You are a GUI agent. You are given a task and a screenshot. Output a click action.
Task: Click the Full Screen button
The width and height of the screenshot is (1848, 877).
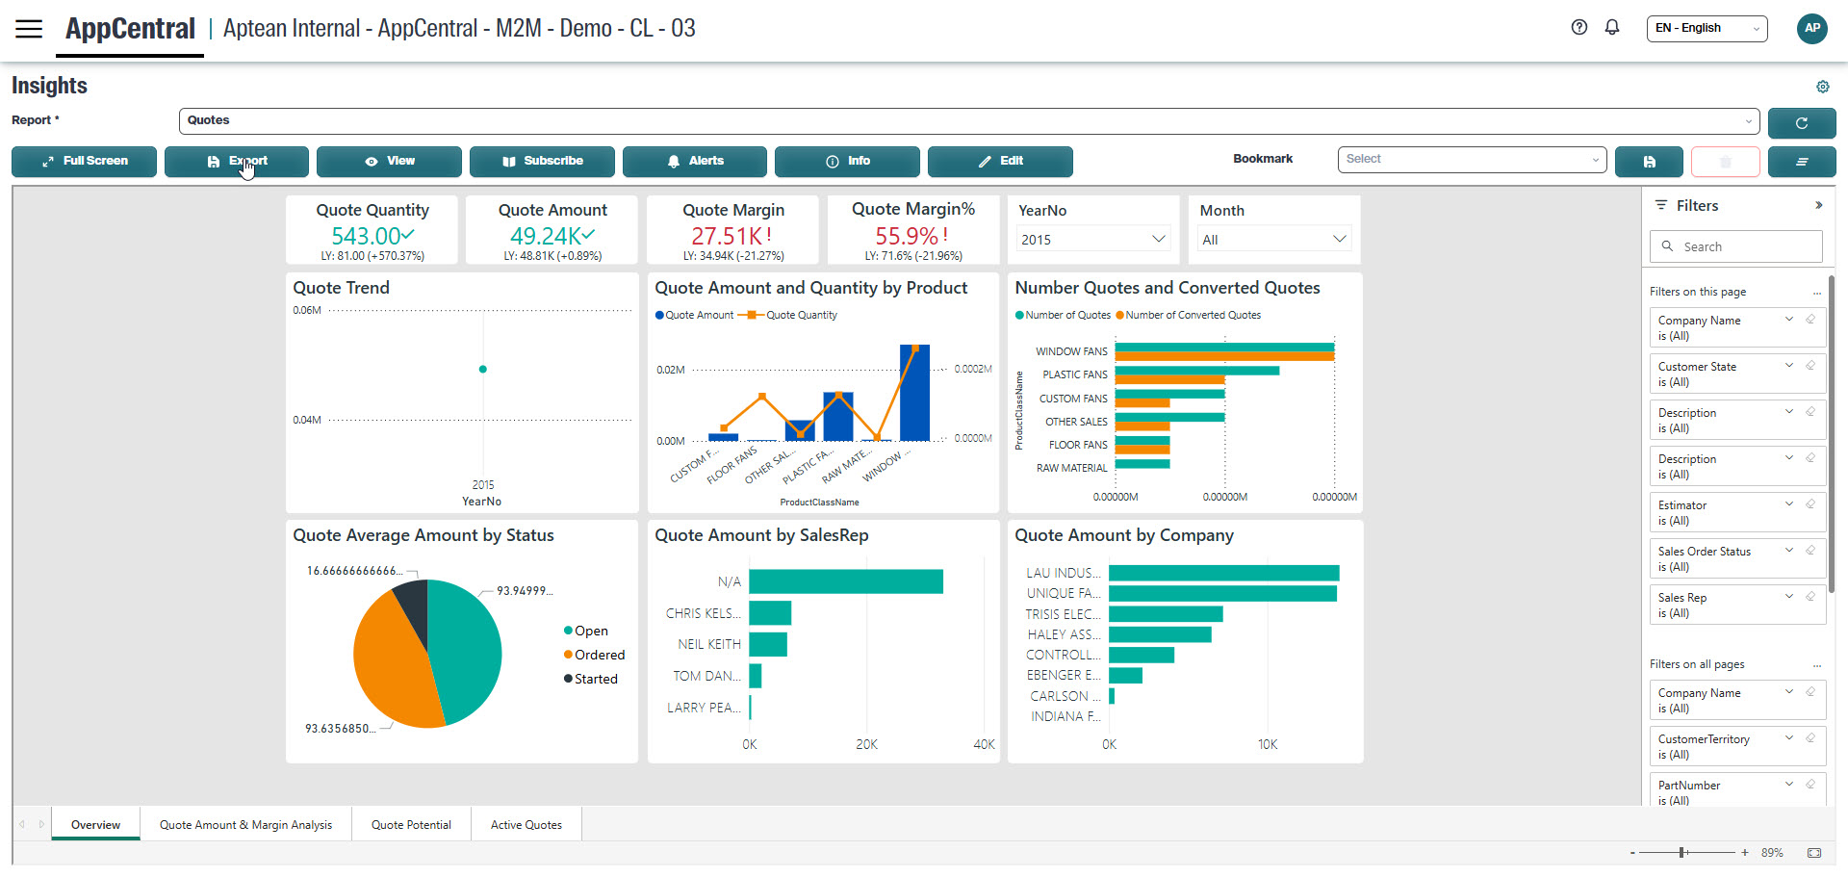click(x=84, y=161)
